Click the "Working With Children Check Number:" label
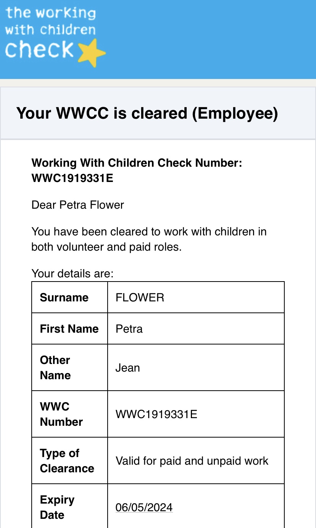This screenshot has height=528, width=316. click(x=137, y=163)
